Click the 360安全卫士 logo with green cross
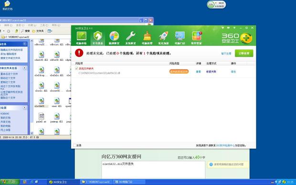The width and height of the screenshot is (296, 185). tap(237, 38)
